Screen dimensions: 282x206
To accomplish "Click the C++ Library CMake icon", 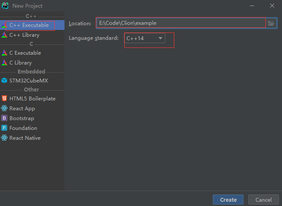I will point(4,35).
